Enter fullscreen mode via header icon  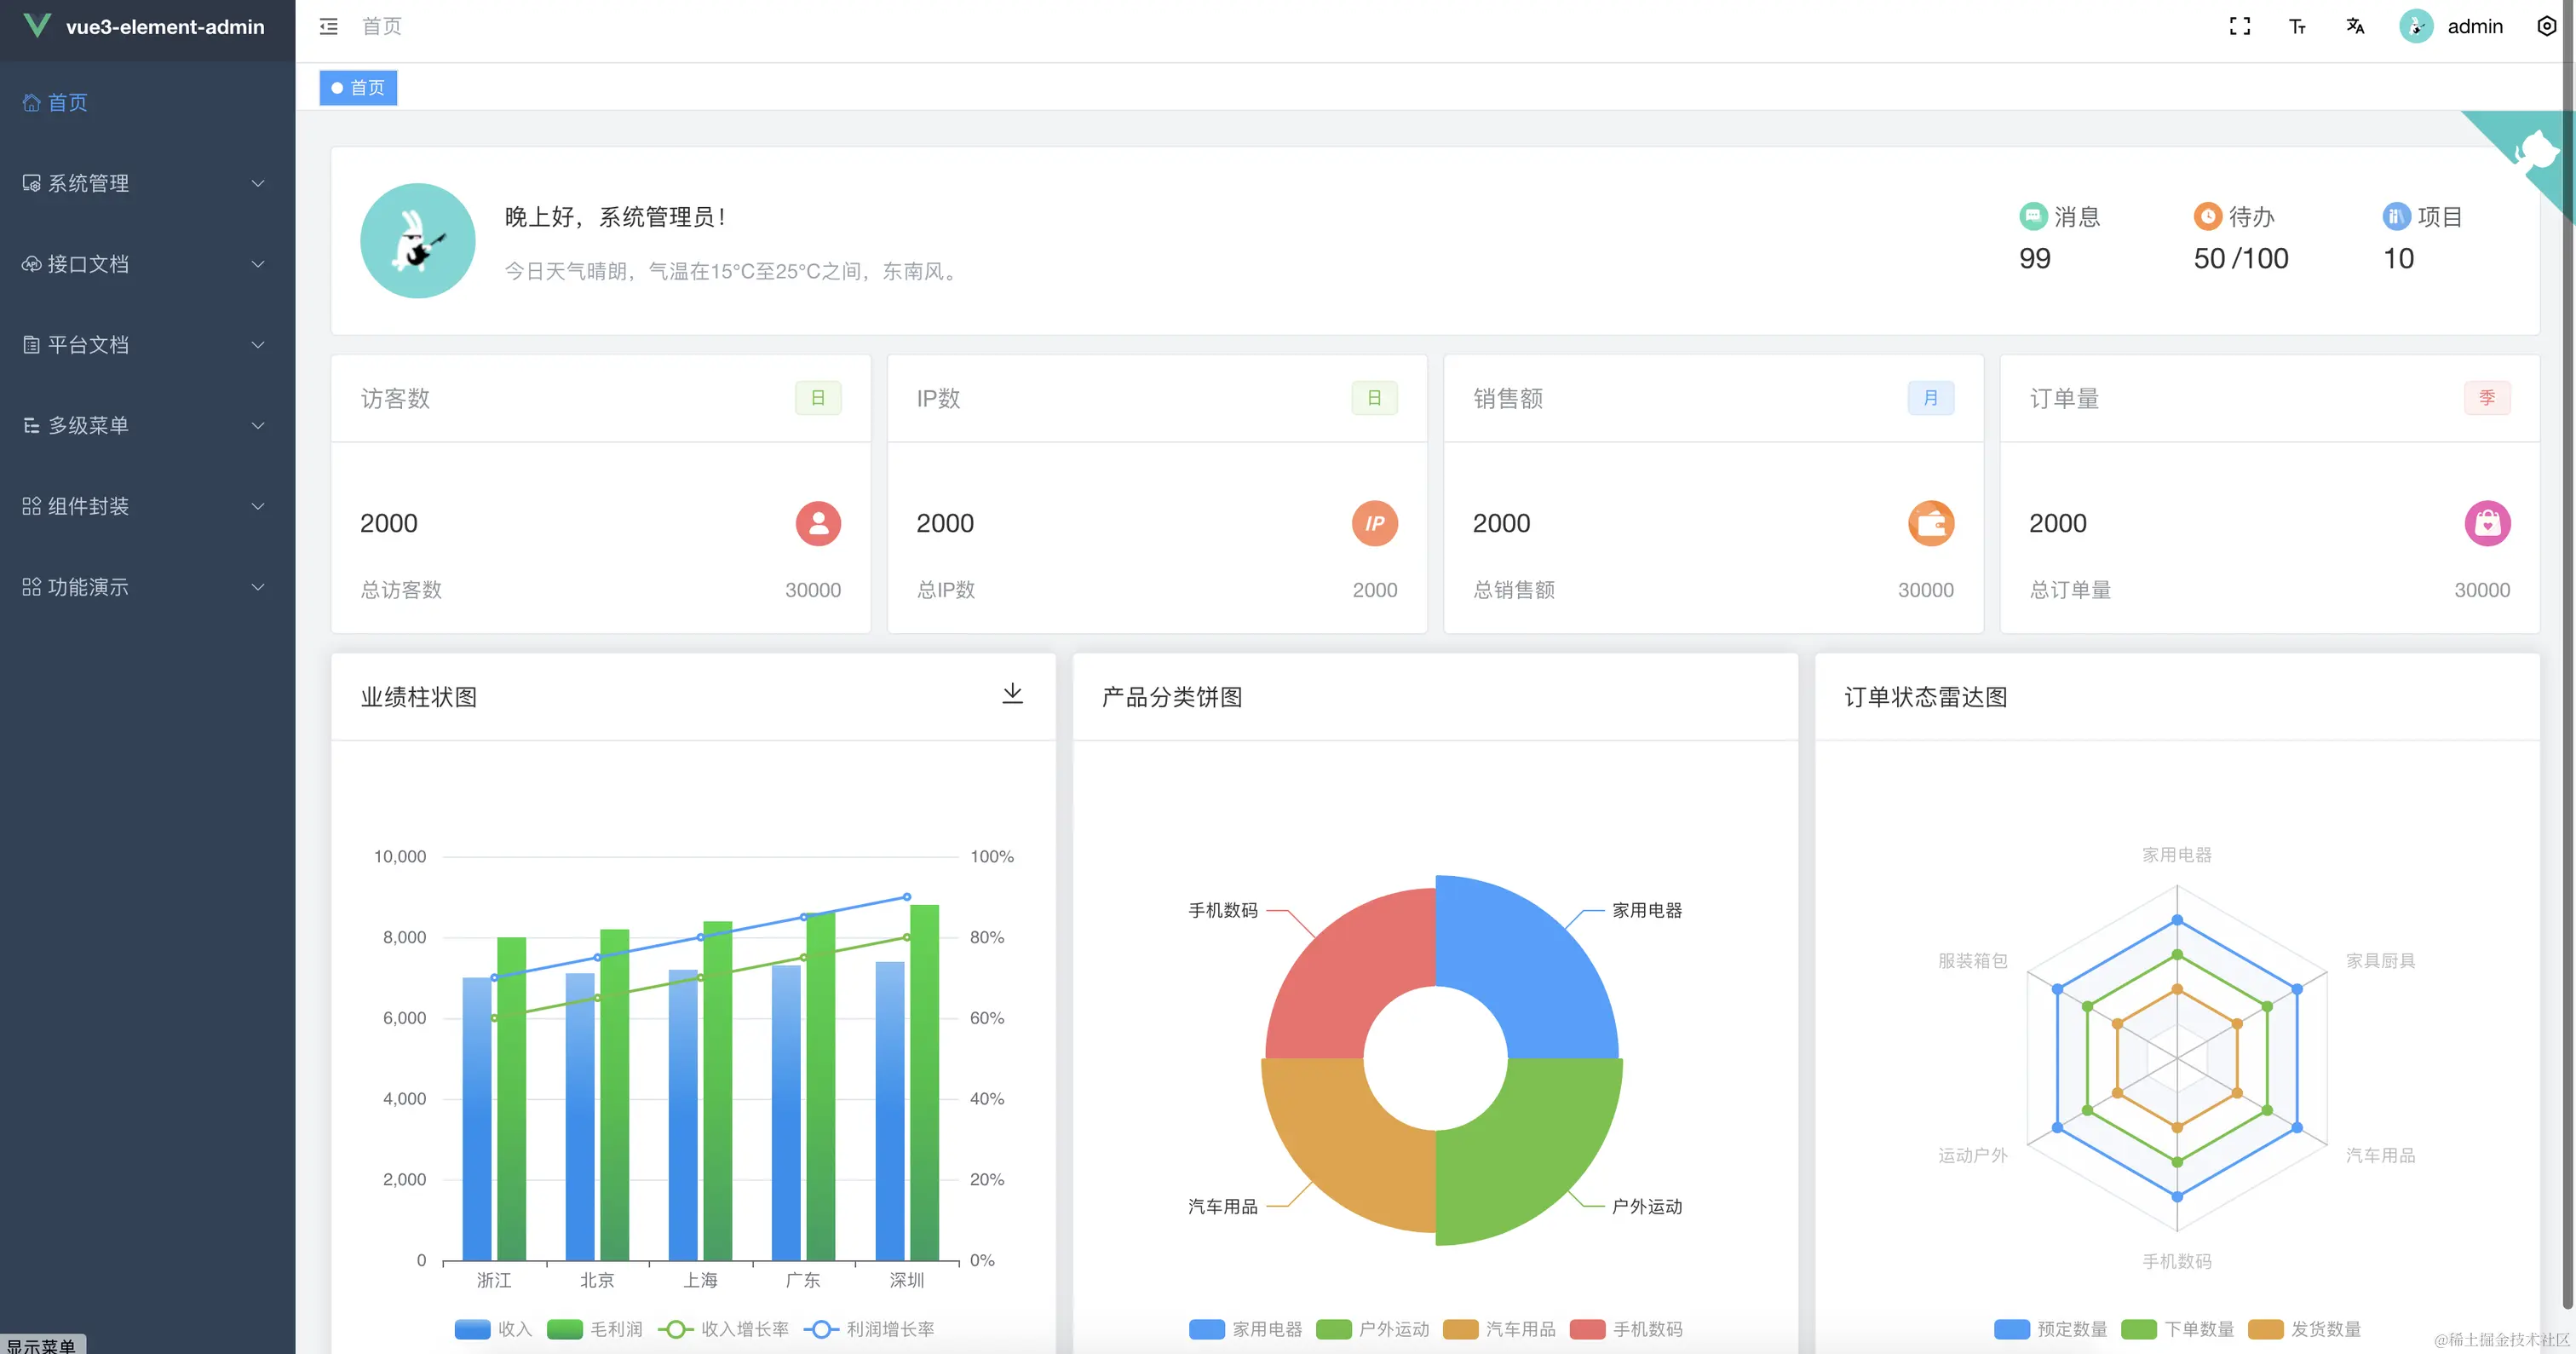[2240, 27]
